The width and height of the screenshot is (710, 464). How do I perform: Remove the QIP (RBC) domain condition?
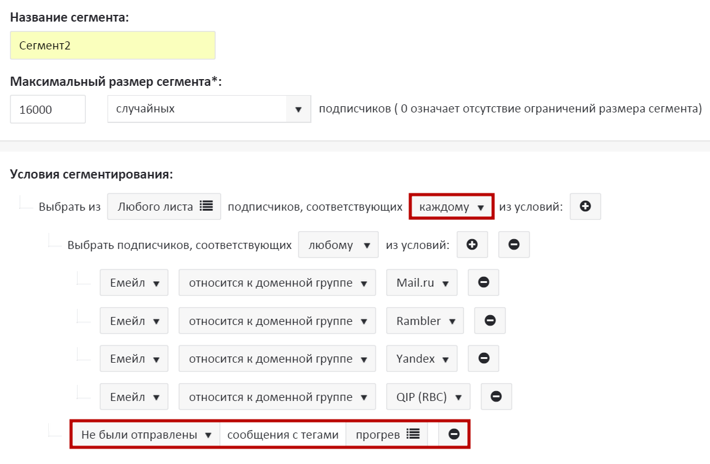point(496,397)
